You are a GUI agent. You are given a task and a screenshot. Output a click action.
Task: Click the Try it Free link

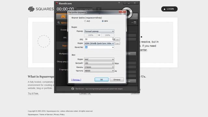(33, 93)
